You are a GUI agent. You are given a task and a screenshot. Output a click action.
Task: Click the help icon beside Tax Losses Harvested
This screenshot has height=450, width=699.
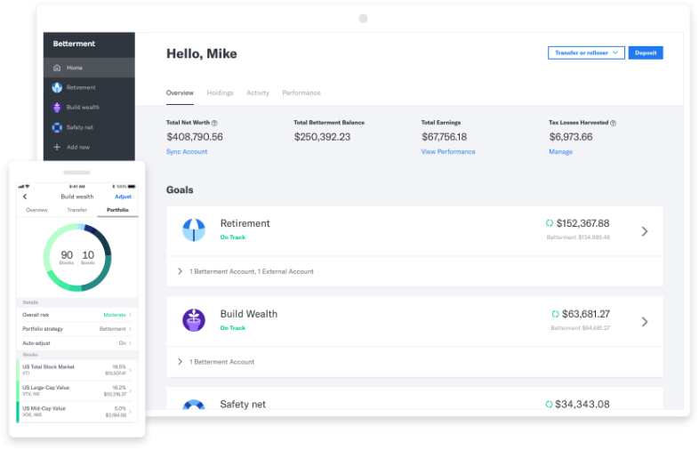613,123
